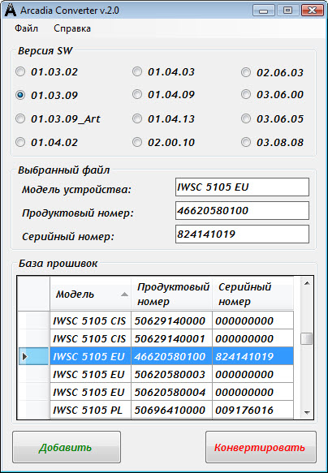
Task: Choose SW version 03.08.08 radio button
Action: pos(246,142)
